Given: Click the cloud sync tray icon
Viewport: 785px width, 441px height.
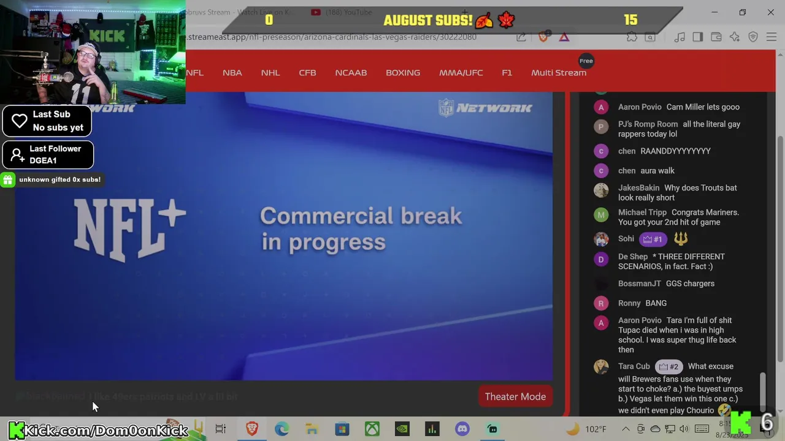Looking at the screenshot, I should click(656, 429).
